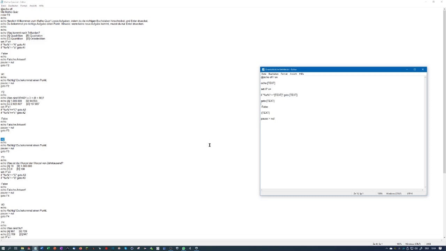Open the notification center icon
The height and width of the screenshot is (251, 446).
point(440,249)
